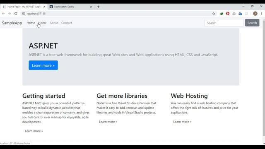Click the ASP.NET jumbotron heading
This screenshot has height=149, width=265.
point(43,46)
